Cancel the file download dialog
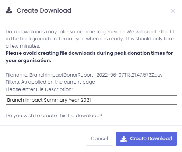 tap(99, 139)
